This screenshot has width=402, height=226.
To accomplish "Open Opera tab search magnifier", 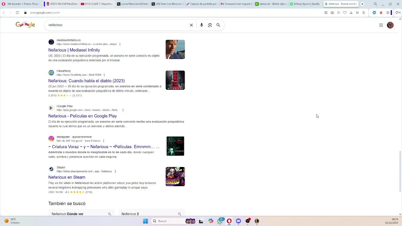I will click(x=375, y=4).
